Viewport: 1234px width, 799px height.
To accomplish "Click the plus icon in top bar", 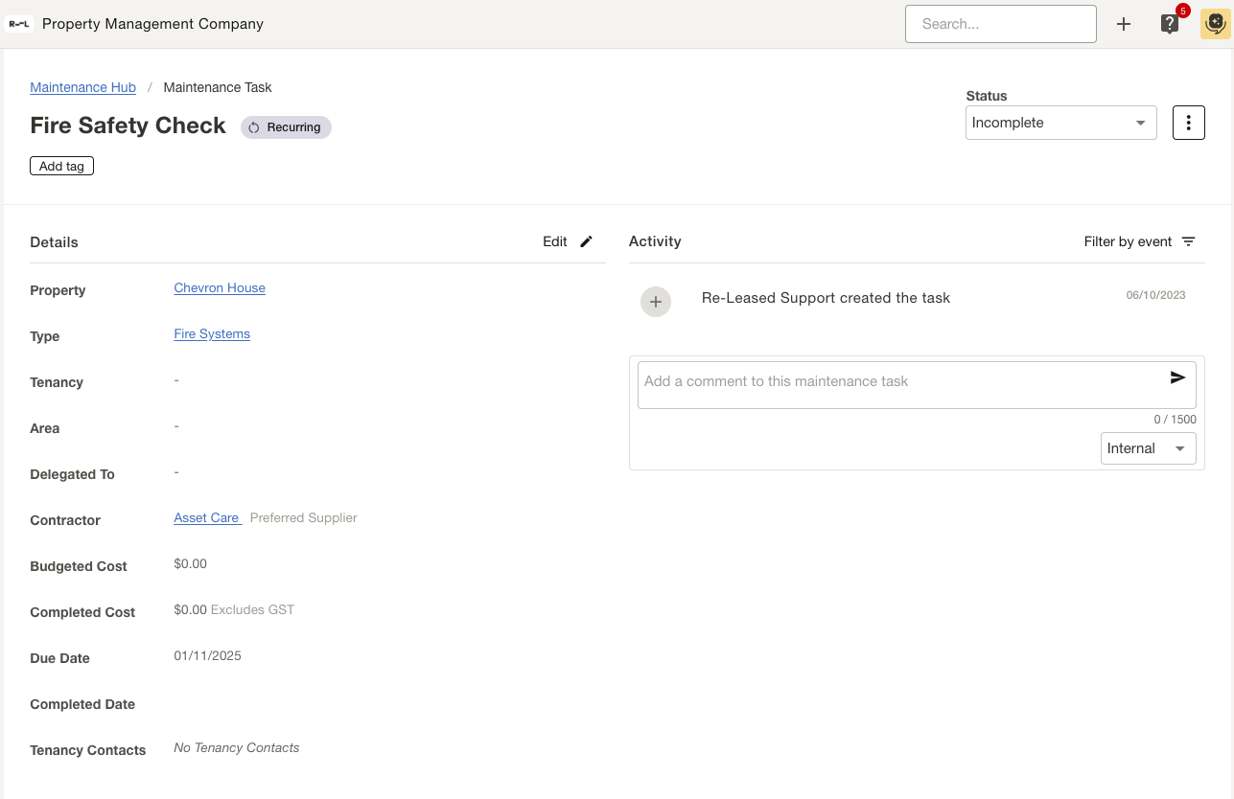I will click(1124, 24).
